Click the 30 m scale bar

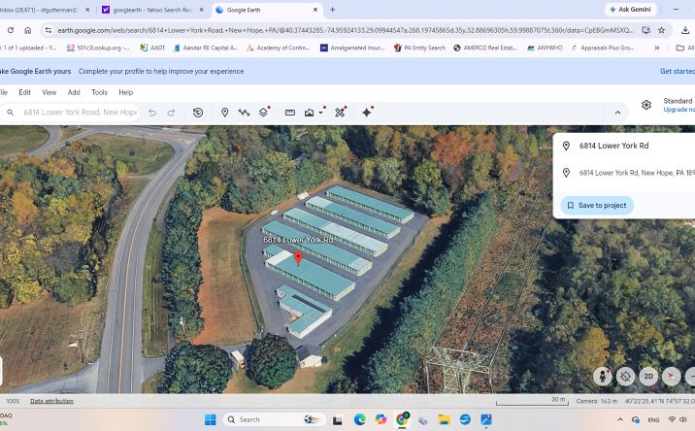[532, 401]
